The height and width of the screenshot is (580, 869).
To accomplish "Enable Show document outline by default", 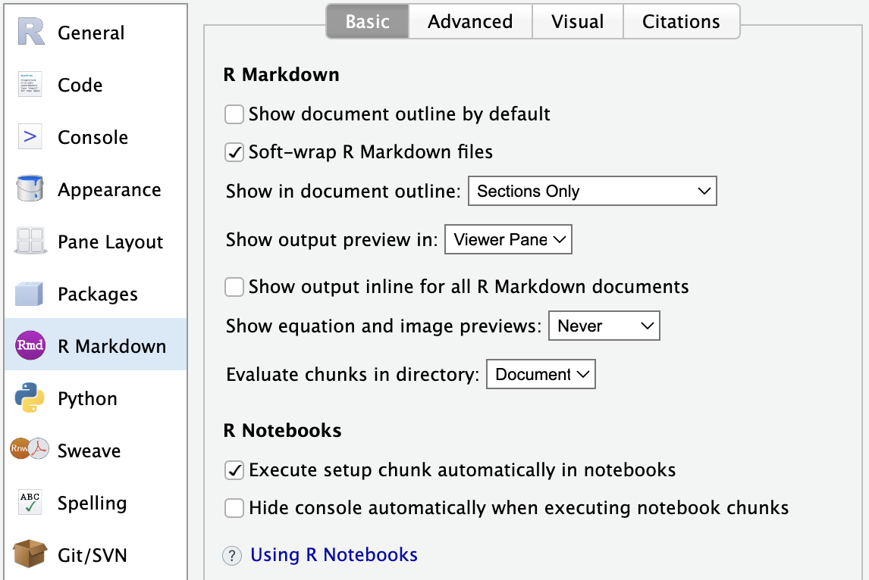I will click(x=234, y=114).
